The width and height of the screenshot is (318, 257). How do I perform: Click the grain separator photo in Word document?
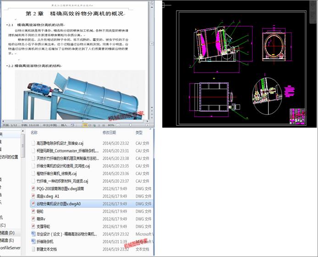pyautogui.click(x=80, y=95)
